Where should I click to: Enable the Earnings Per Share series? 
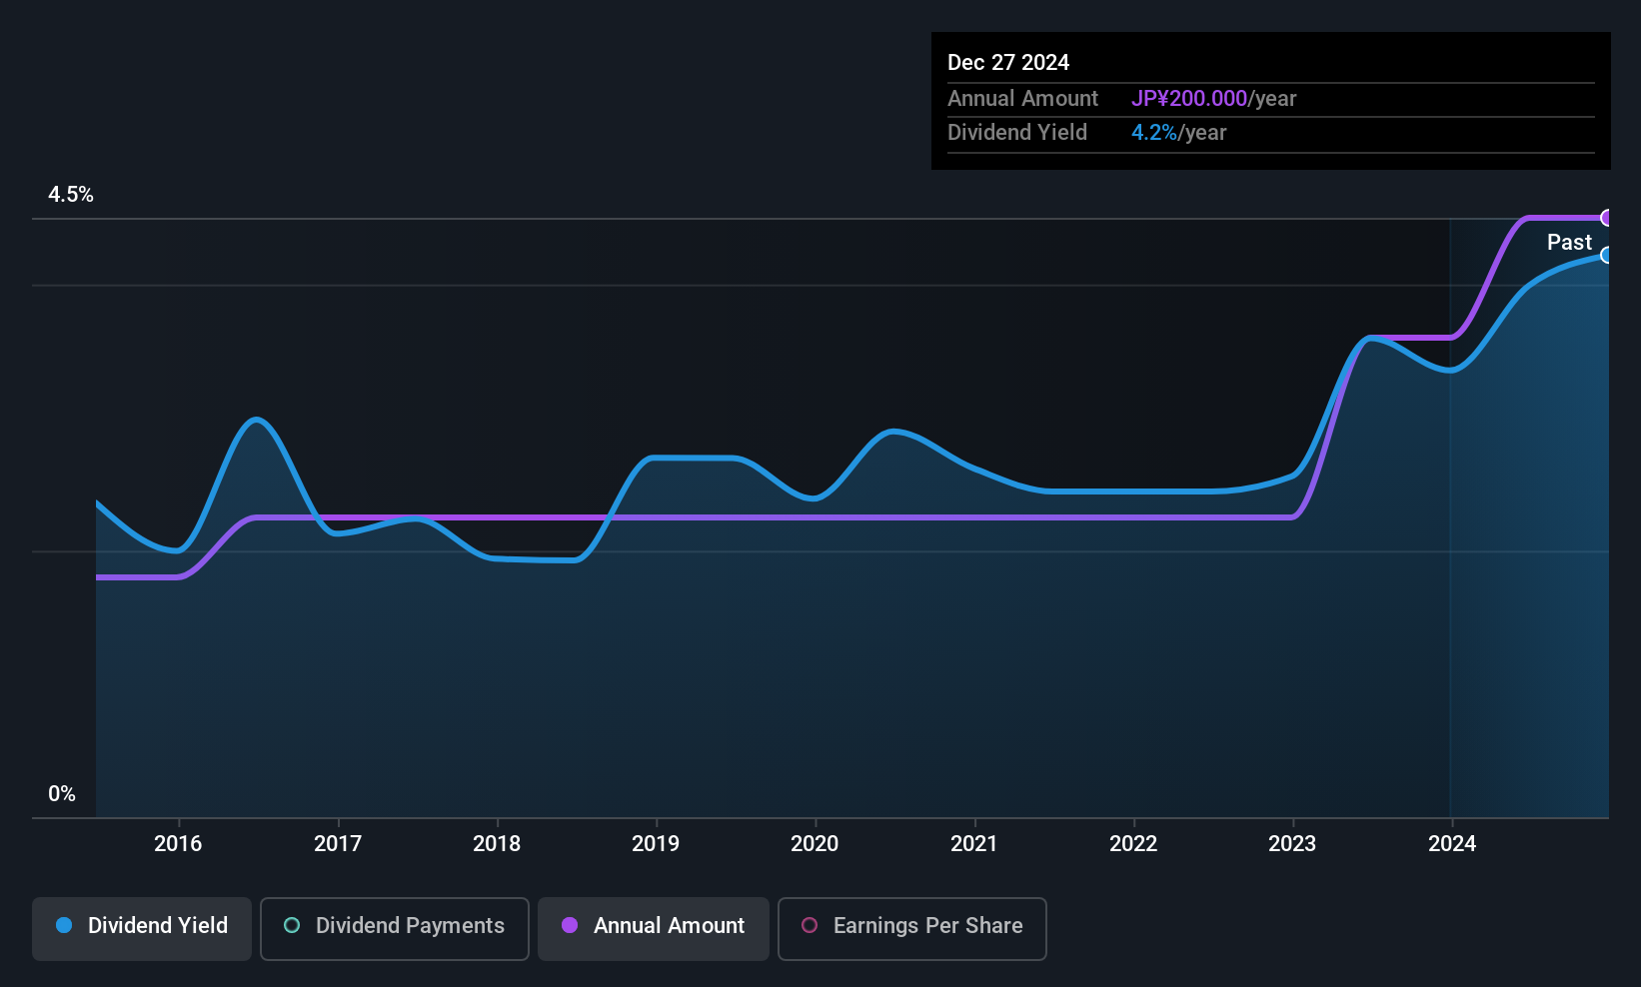click(912, 928)
